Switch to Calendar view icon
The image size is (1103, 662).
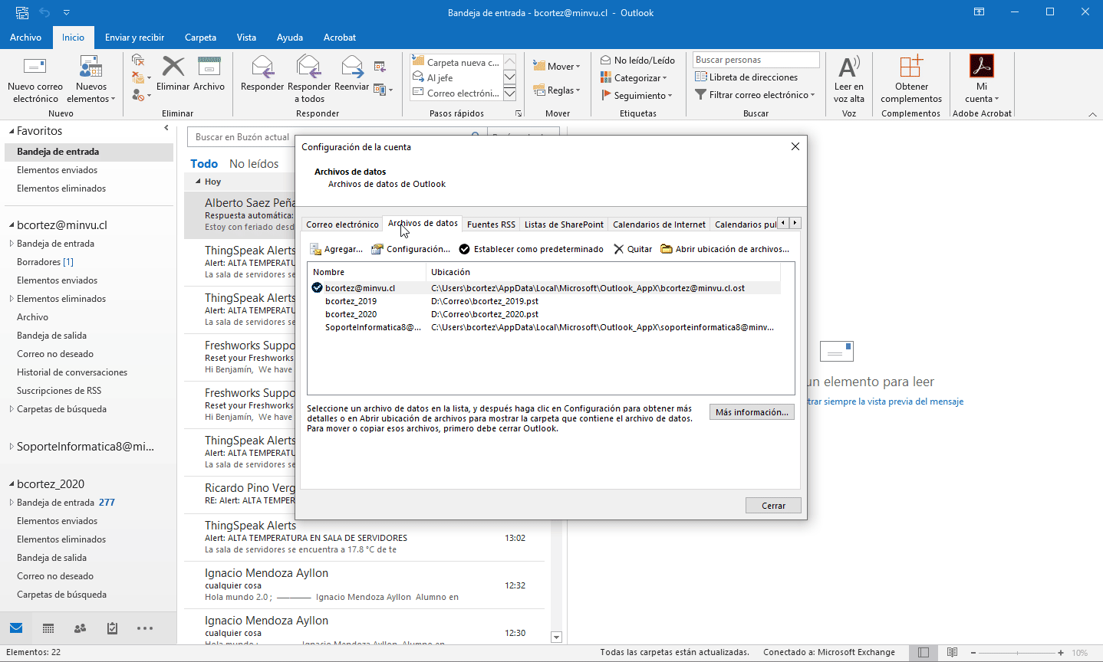pyautogui.click(x=48, y=628)
